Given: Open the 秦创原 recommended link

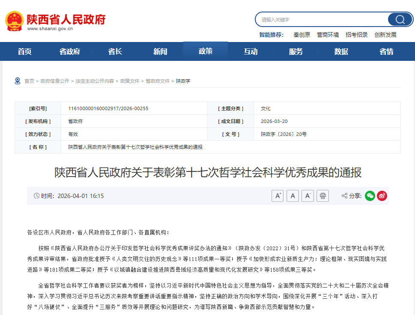Looking at the screenshot, I should point(301,35).
